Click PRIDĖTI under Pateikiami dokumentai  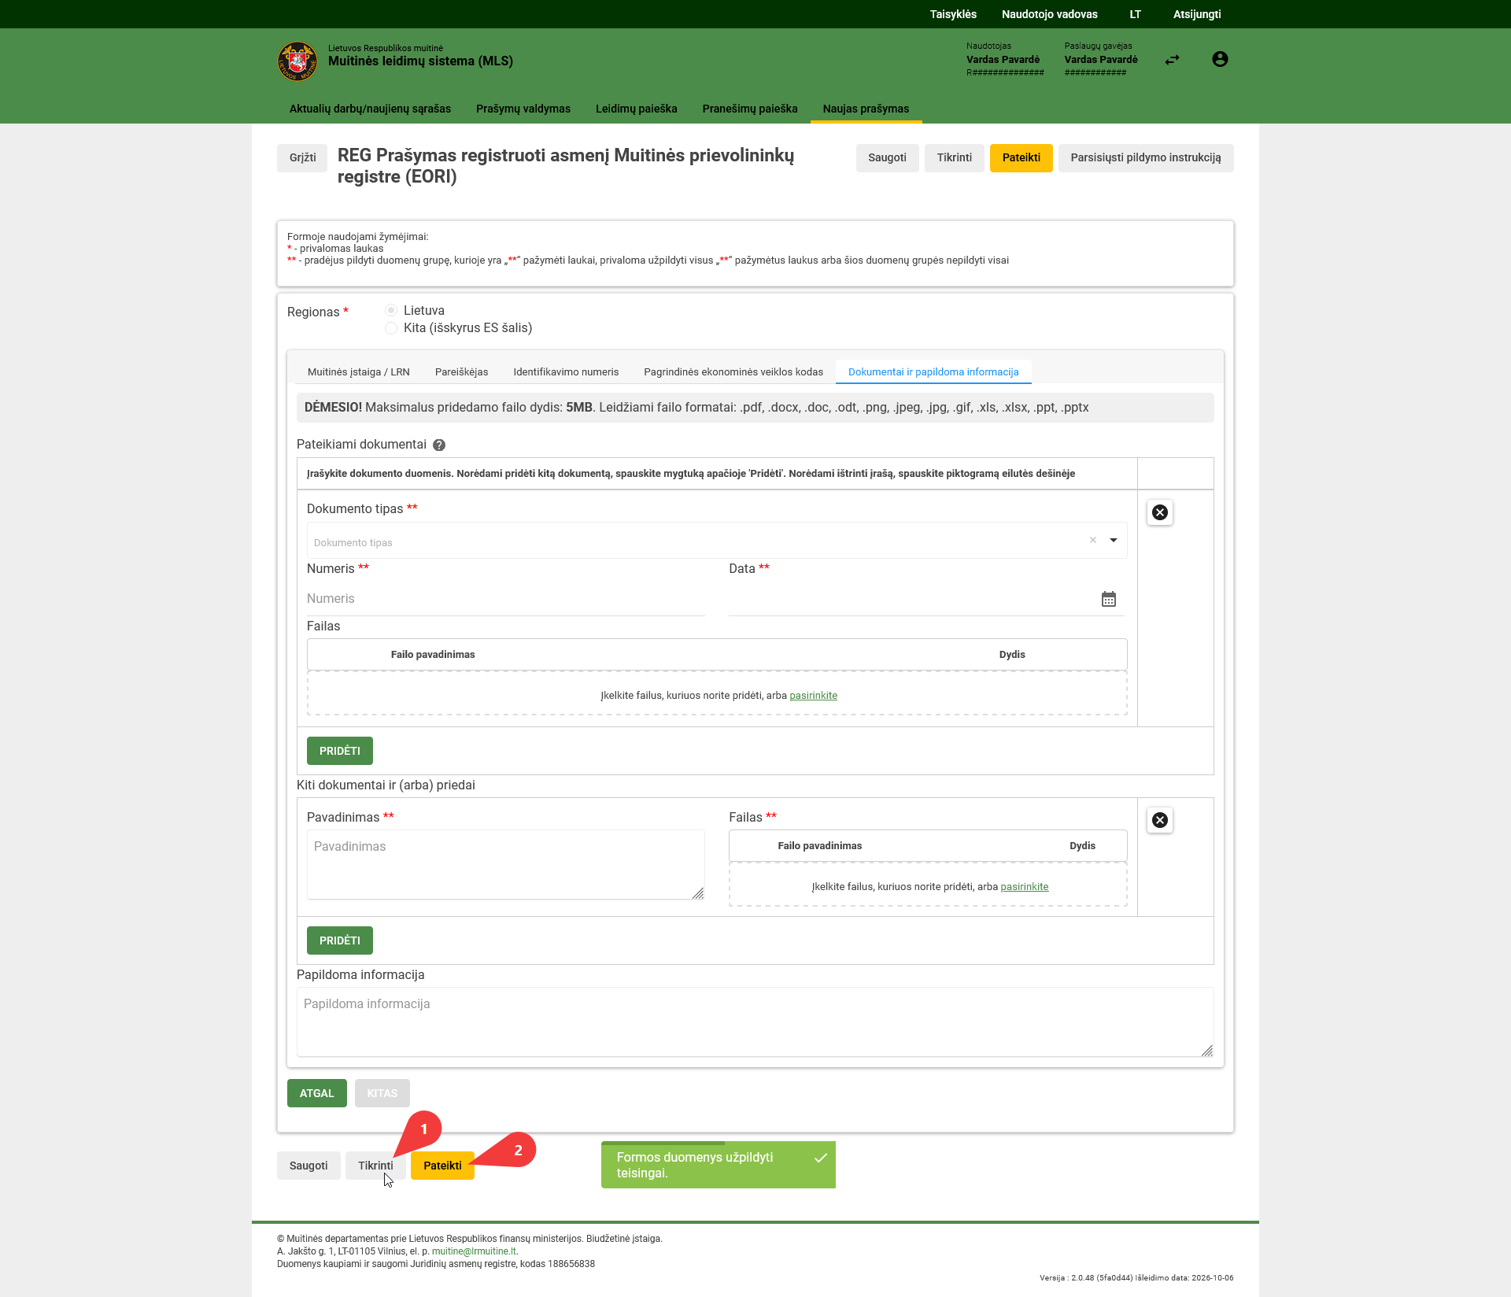coord(340,751)
